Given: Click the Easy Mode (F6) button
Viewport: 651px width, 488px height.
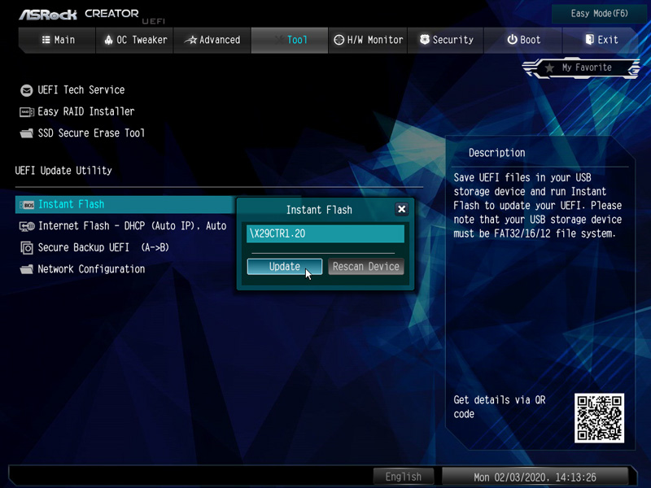Looking at the screenshot, I should tap(599, 14).
